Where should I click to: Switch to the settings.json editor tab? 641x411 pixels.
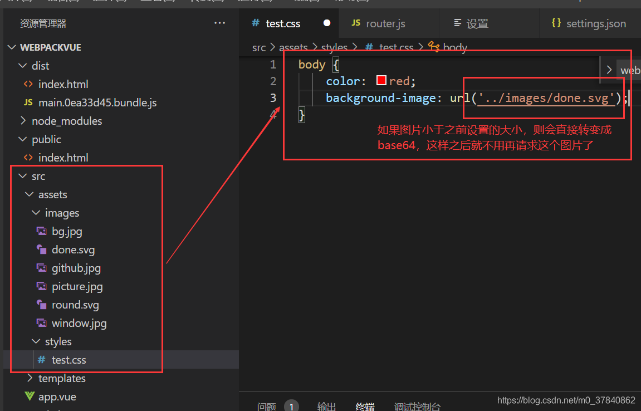point(590,23)
